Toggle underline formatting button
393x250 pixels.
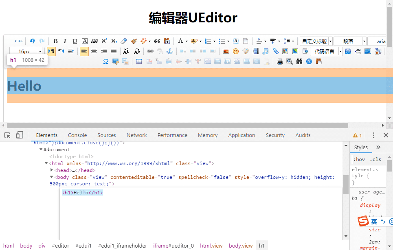[x=75, y=41]
